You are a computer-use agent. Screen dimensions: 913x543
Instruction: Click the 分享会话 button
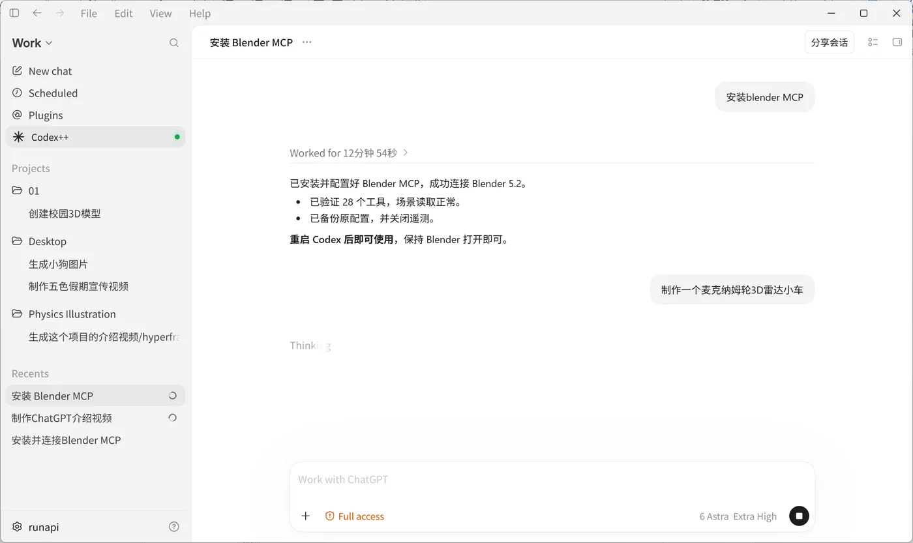click(x=830, y=42)
